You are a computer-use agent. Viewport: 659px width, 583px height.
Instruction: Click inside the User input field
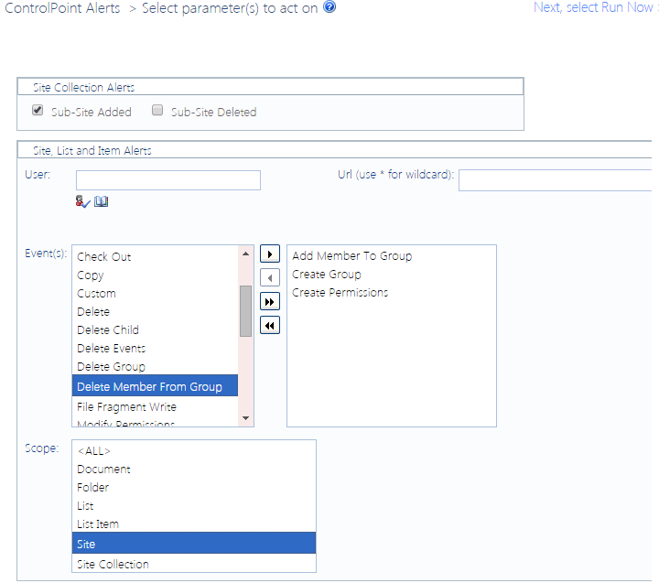pyautogui.click(x=168, y=180)
